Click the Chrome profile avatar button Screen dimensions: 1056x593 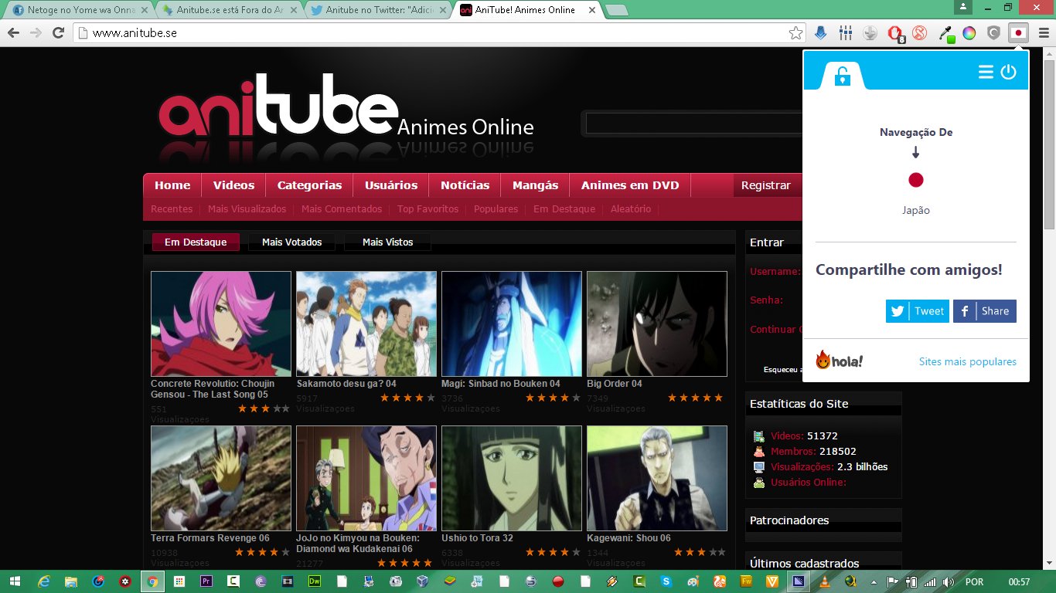pyautogui.click(x=962, y=7)
